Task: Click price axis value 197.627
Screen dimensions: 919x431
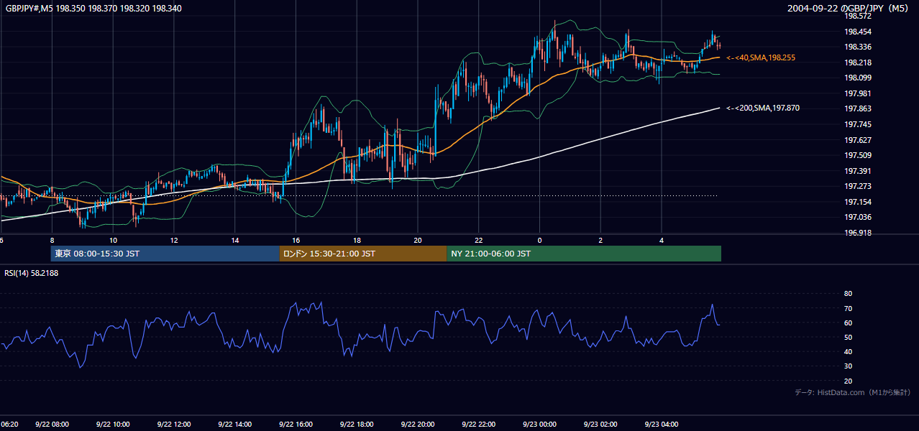Action: pyautogui.click(x=858, y=140)
